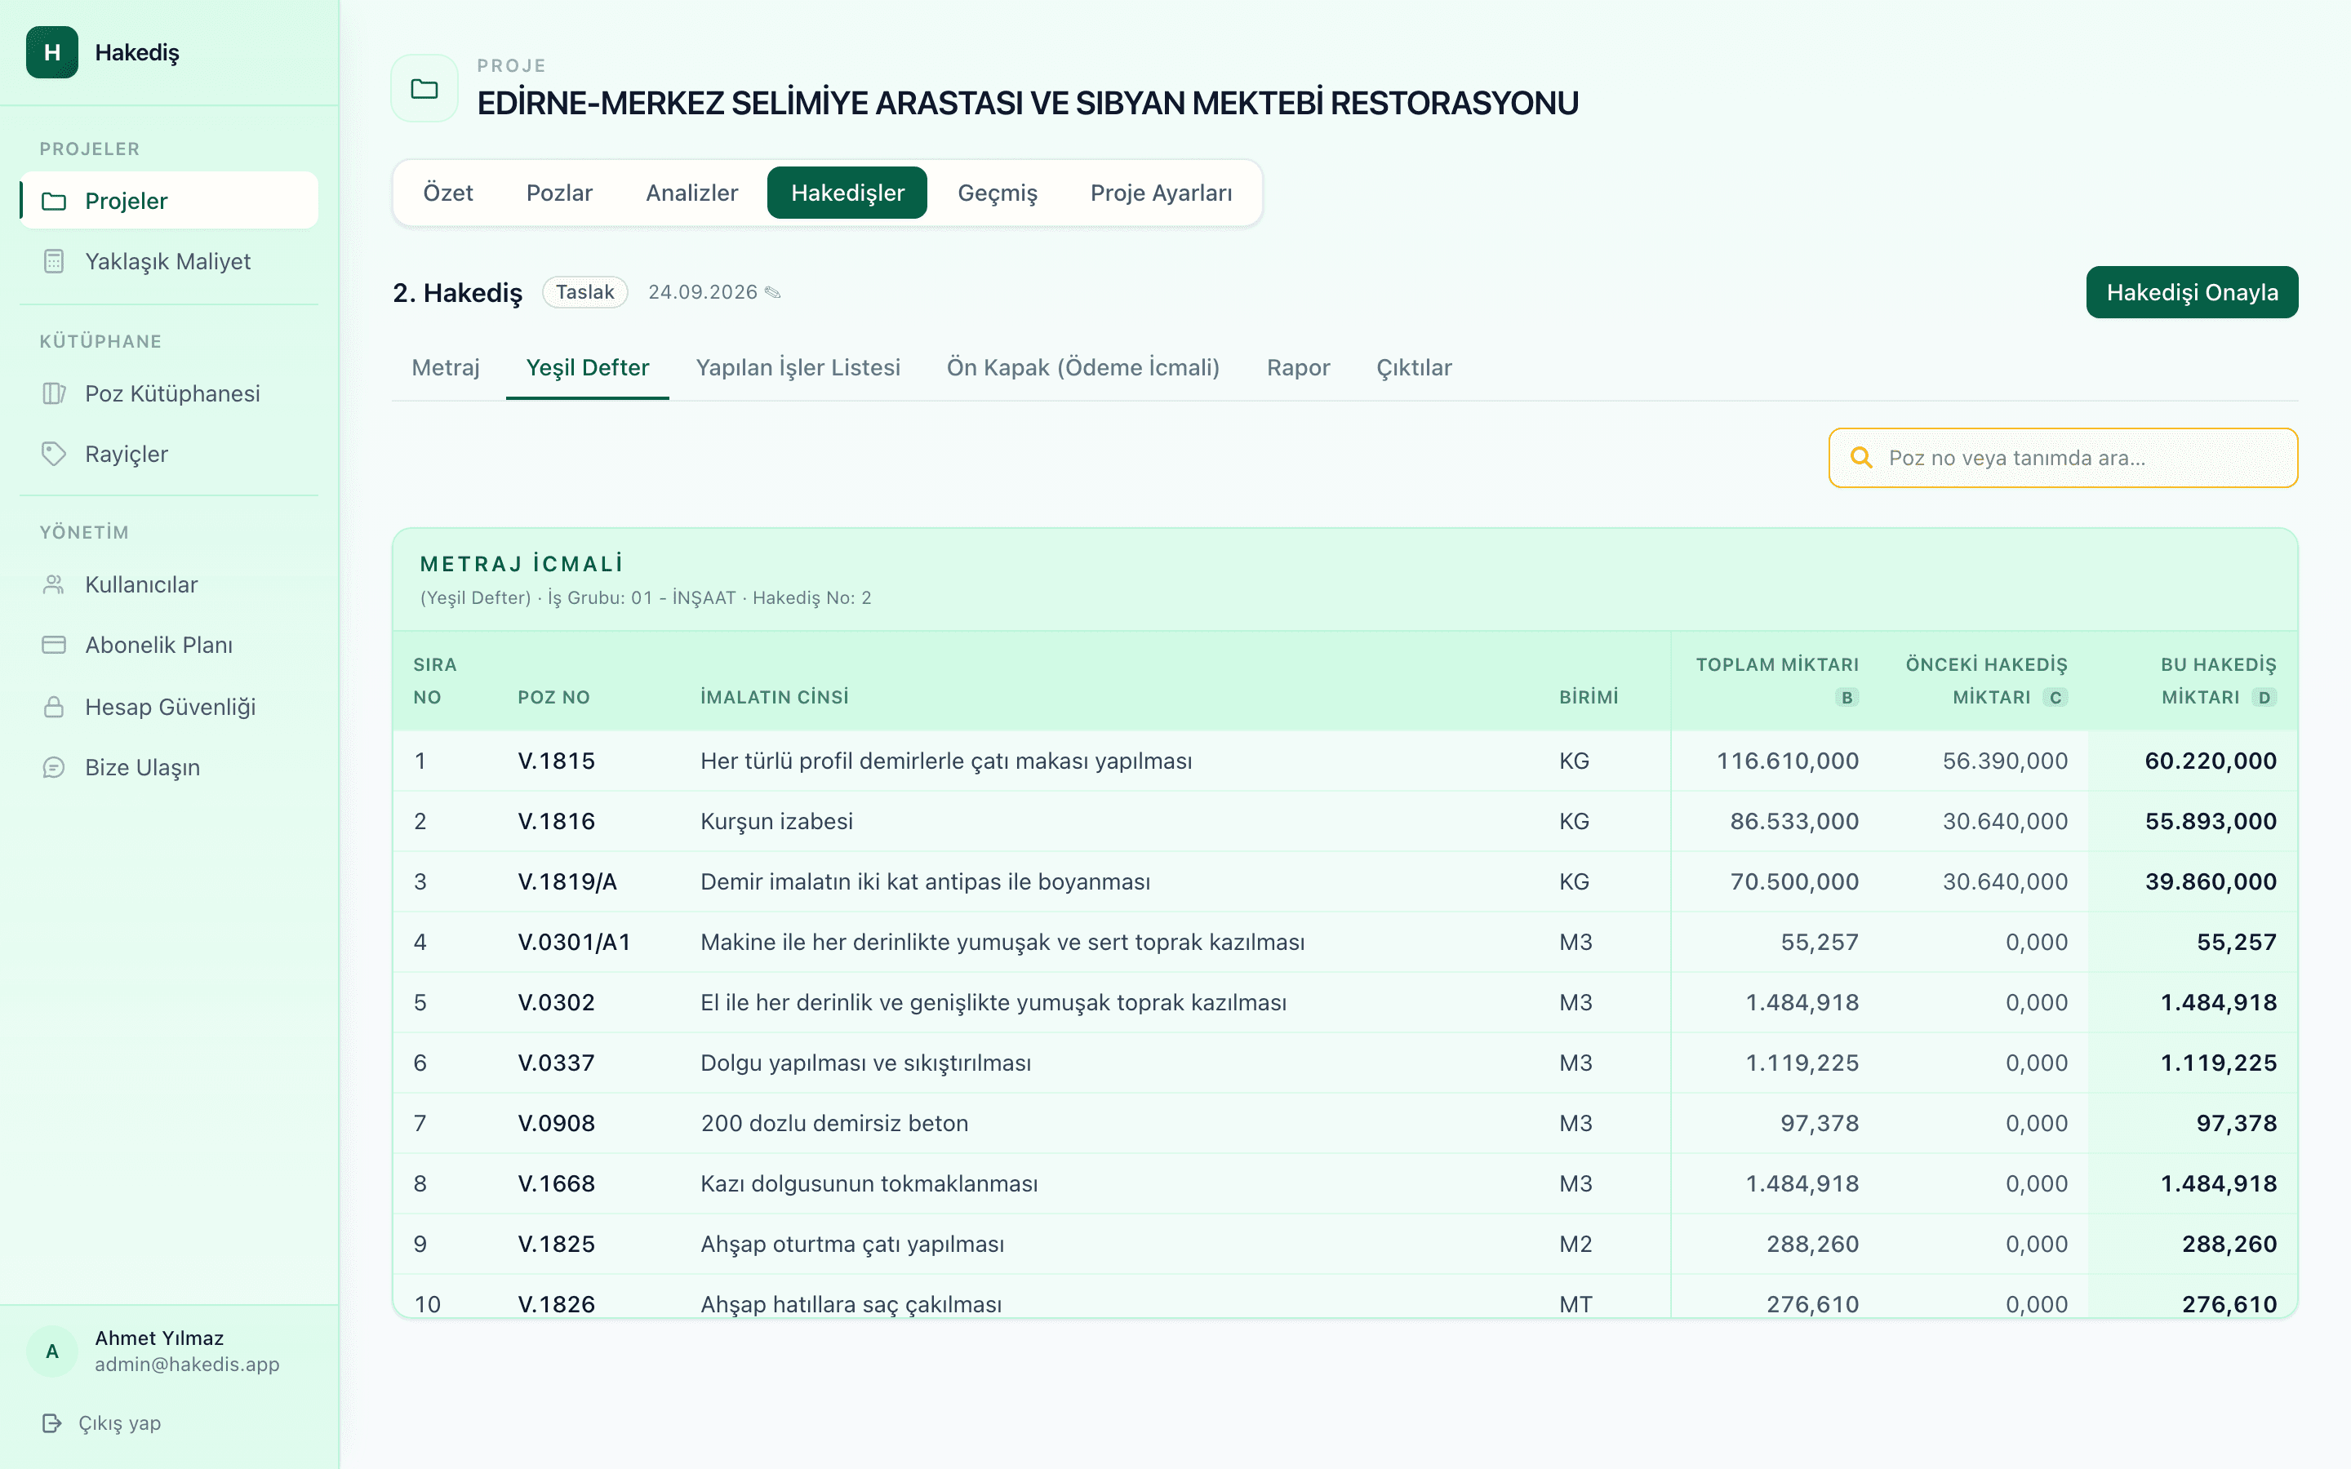Viewport: 2351px width, 1469px height.
Task: Open the Proje Ayarları tab
Action: tap(1161, 193)
